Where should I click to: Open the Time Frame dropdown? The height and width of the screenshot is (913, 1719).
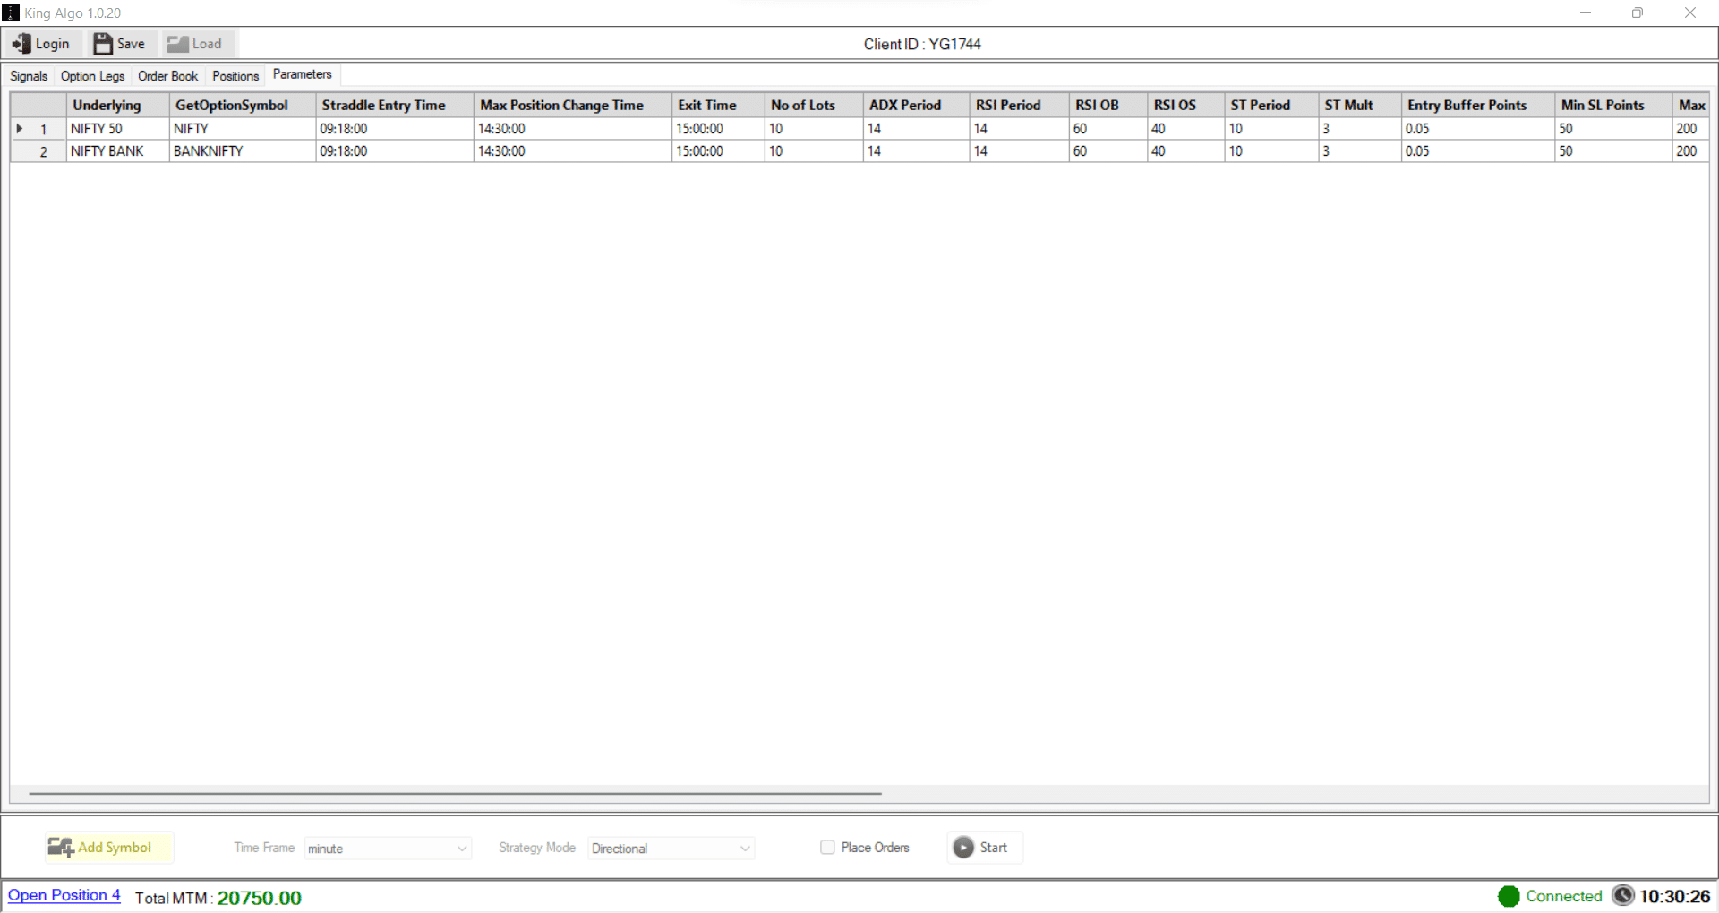[x=388, y=849]
